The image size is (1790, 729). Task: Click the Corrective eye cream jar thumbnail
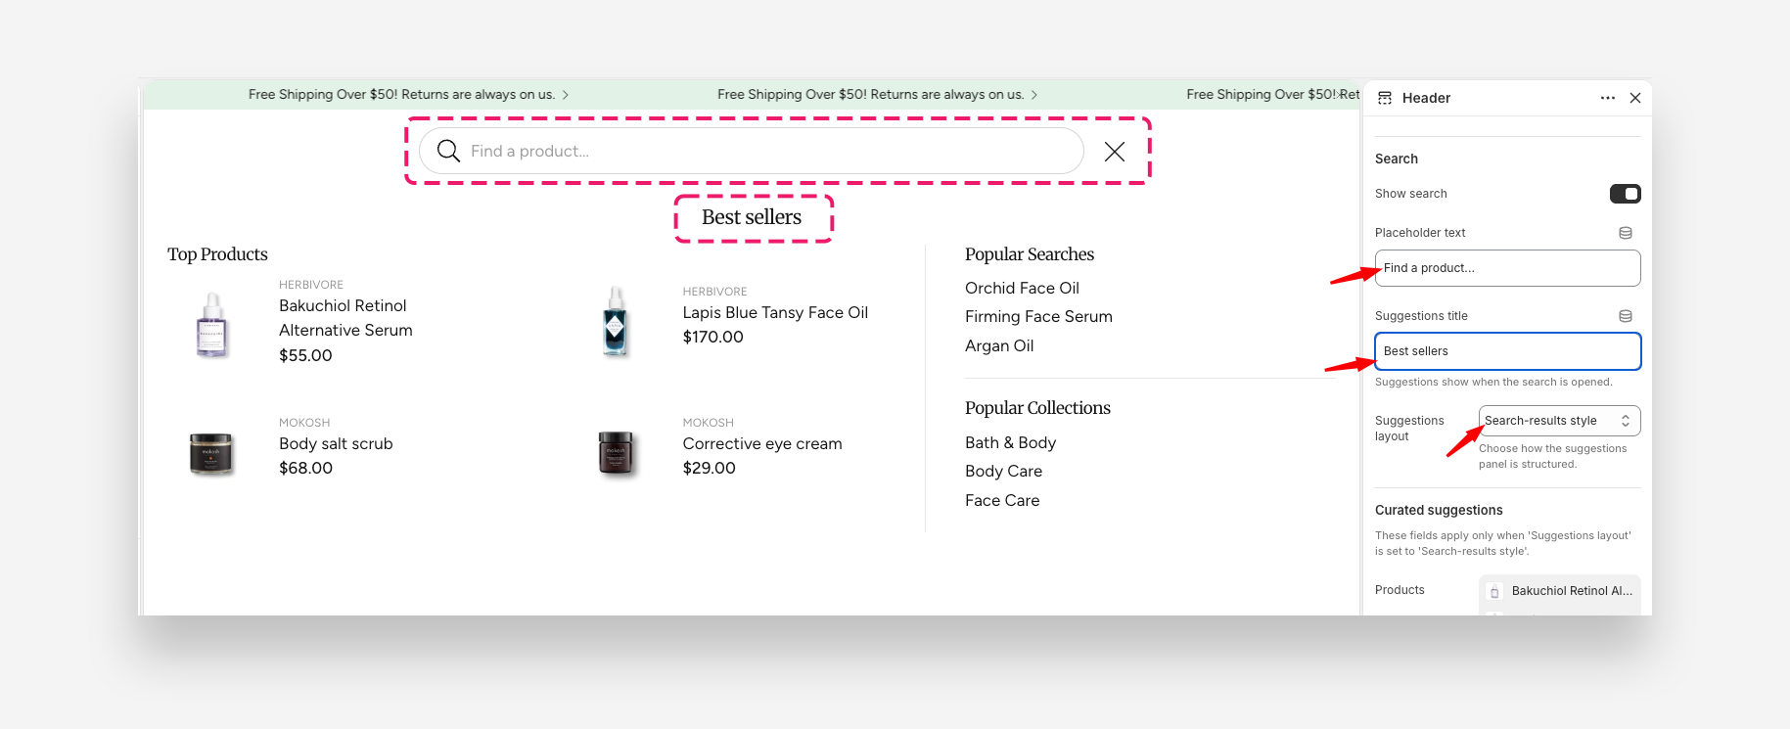[x=616, y=454]
